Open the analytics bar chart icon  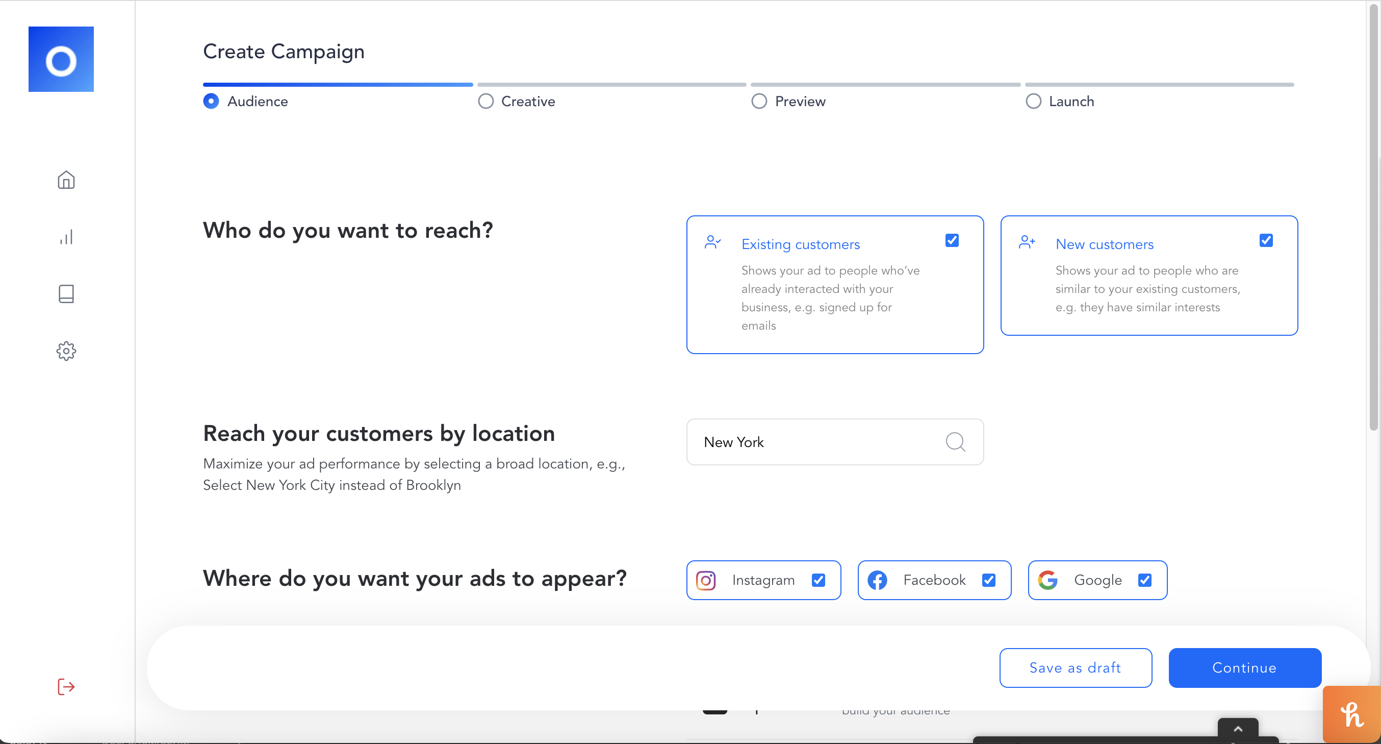66,237
